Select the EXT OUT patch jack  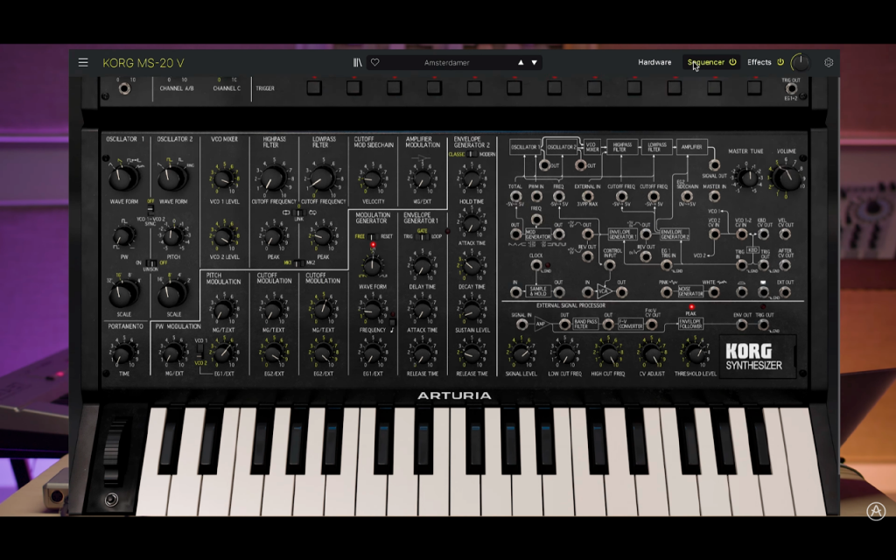785,292
